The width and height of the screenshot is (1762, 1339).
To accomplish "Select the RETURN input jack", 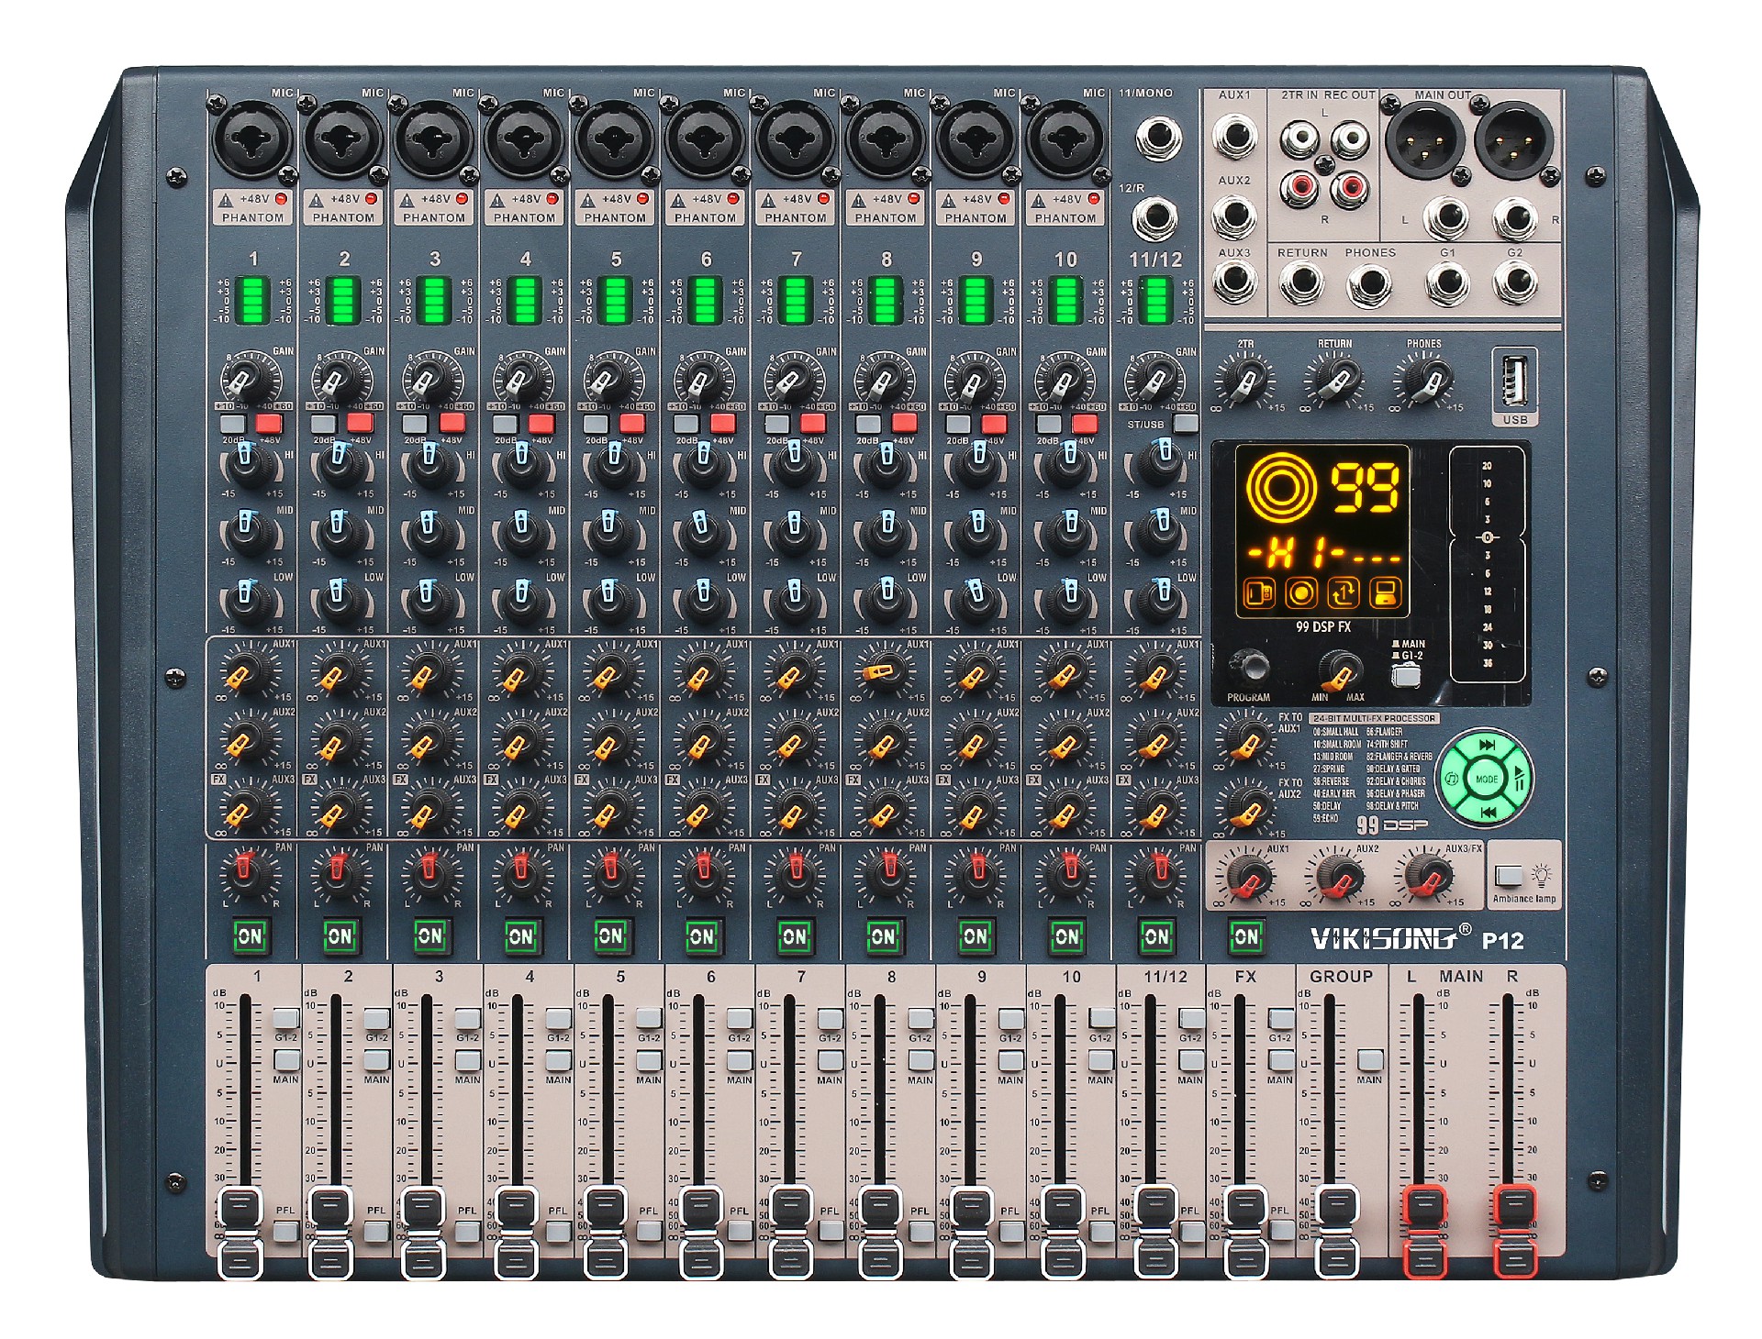I will [1301, 284].
